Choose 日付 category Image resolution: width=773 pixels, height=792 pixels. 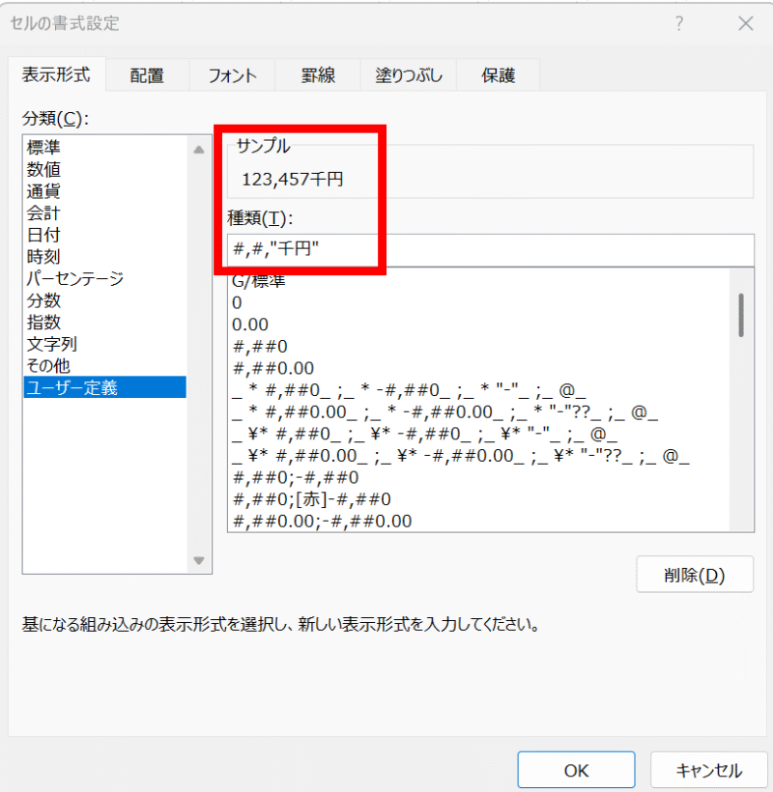click(x=105, y=235)
